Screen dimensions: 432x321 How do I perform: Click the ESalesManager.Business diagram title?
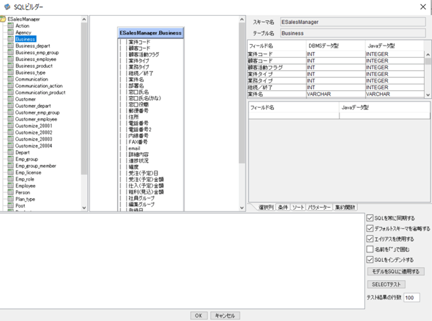(150, 32)
